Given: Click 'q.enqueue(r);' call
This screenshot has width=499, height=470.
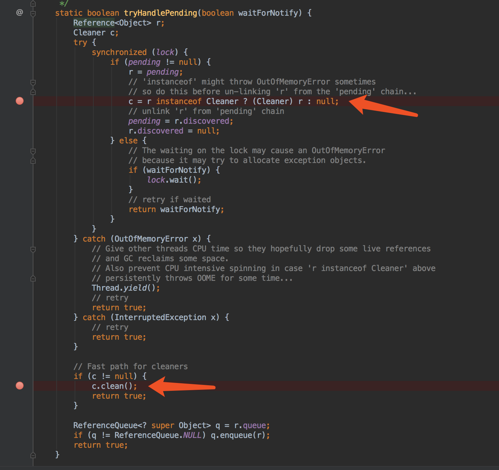Looking at the screenshot, I should tap(240, 435).
